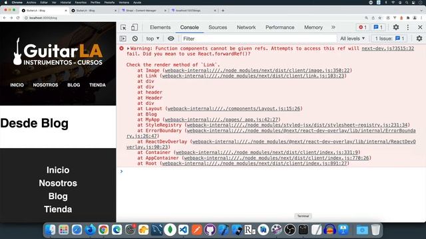
Task: Close the DevTools panel
Action: (420, 27)
